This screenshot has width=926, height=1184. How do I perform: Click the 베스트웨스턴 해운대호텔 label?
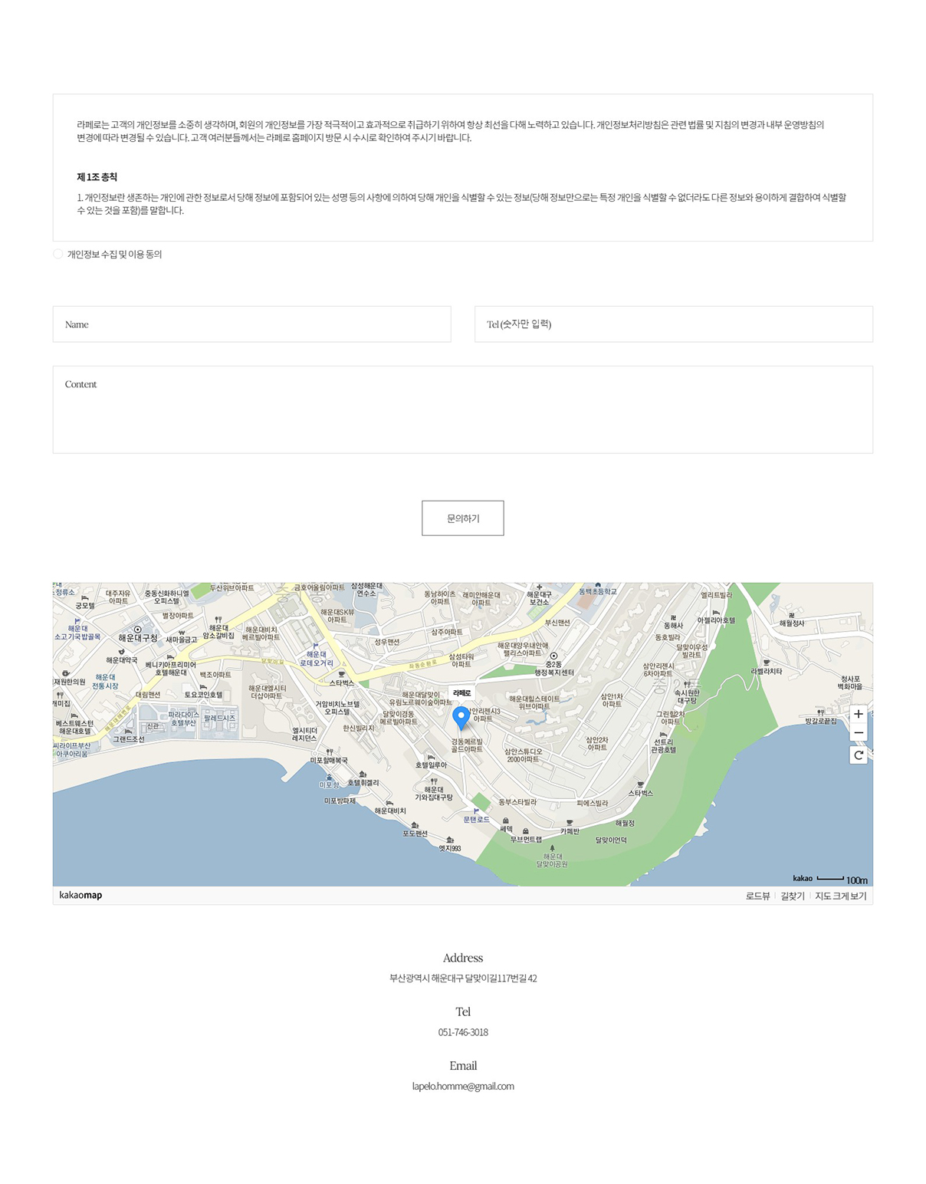coord(74,727)
